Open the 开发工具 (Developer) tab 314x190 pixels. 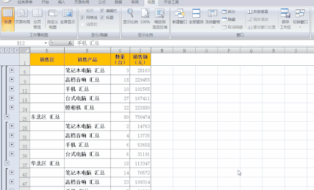point(171,2)
